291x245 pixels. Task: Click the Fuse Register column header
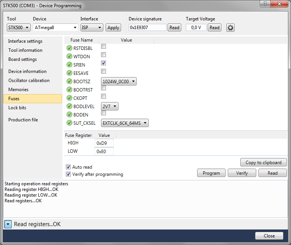[78, 135]
